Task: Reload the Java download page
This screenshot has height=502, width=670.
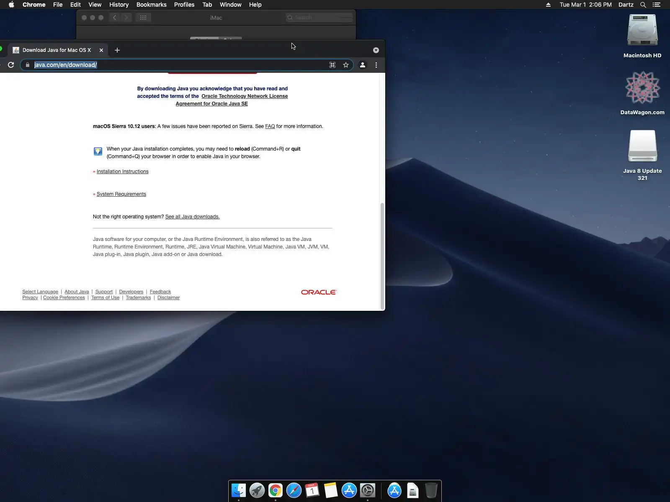Action: [x=11, y=65]
